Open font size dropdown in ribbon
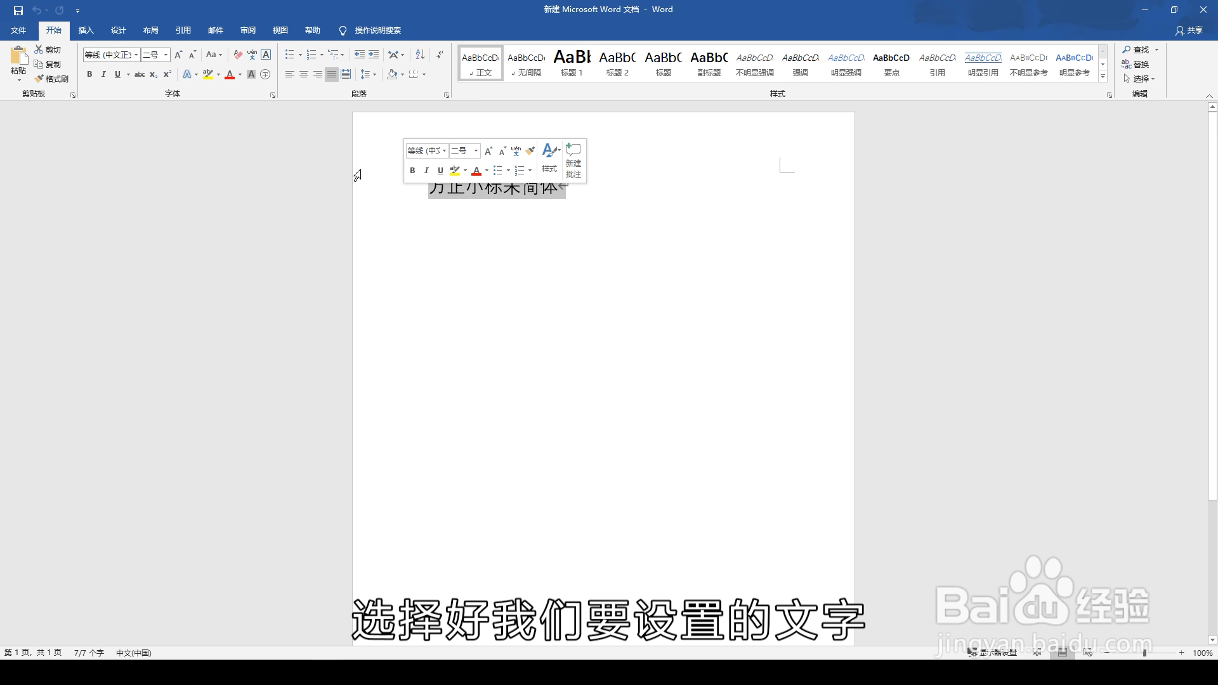The width and height of the screenshot is (1218, 685). [x=166, y=55]
